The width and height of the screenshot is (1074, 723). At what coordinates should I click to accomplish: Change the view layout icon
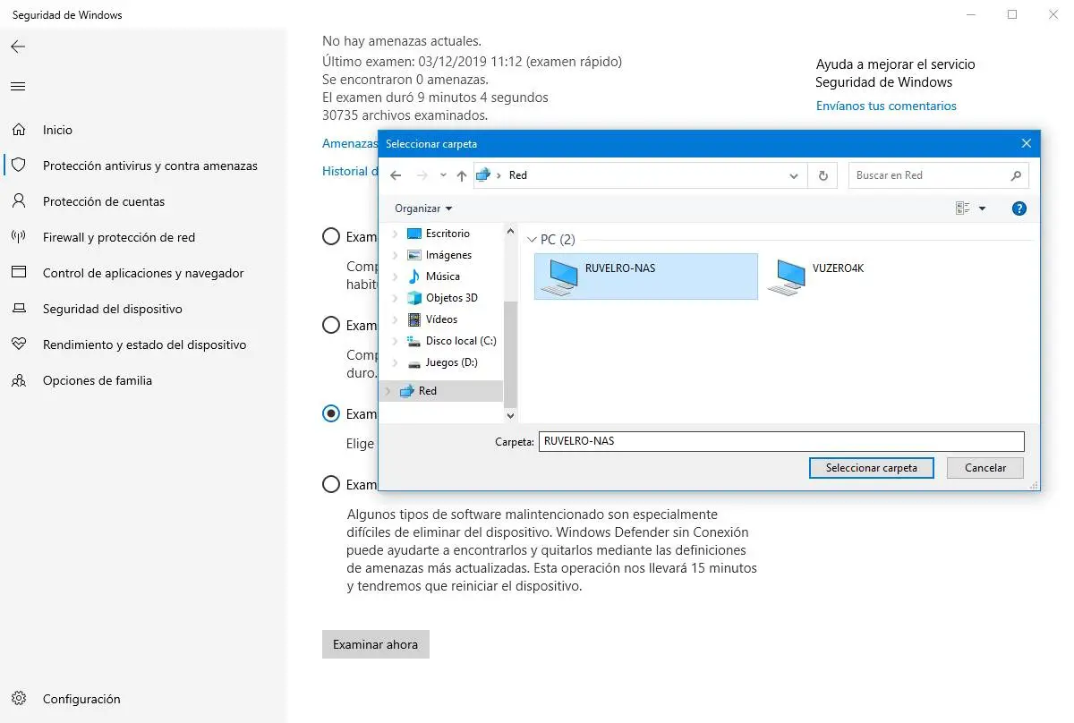point(963,208)
